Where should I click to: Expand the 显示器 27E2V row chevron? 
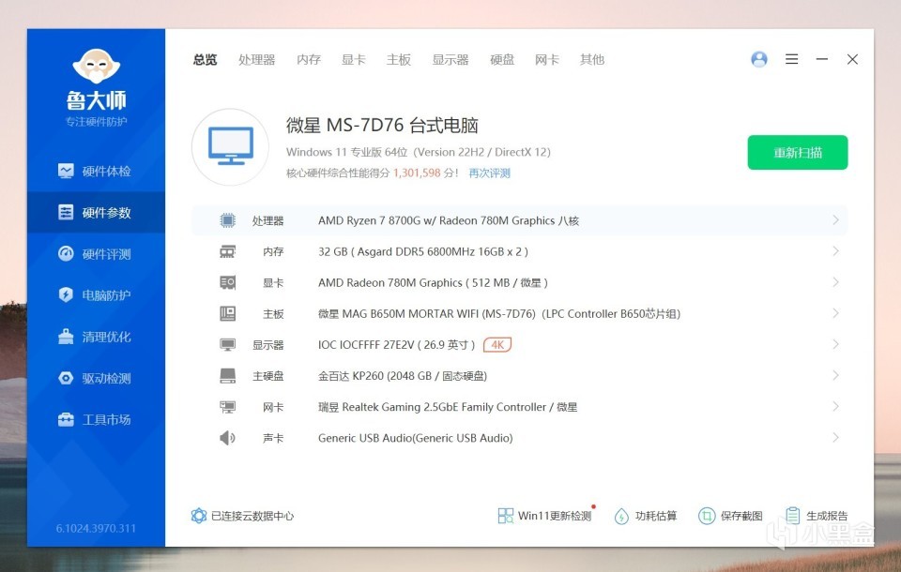(x=835, y=344)
